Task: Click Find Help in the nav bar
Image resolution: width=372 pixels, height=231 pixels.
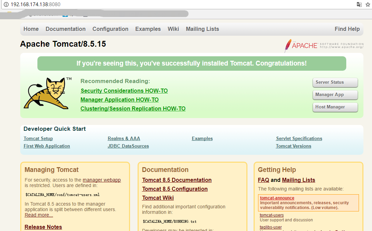Action: (347, 29)
